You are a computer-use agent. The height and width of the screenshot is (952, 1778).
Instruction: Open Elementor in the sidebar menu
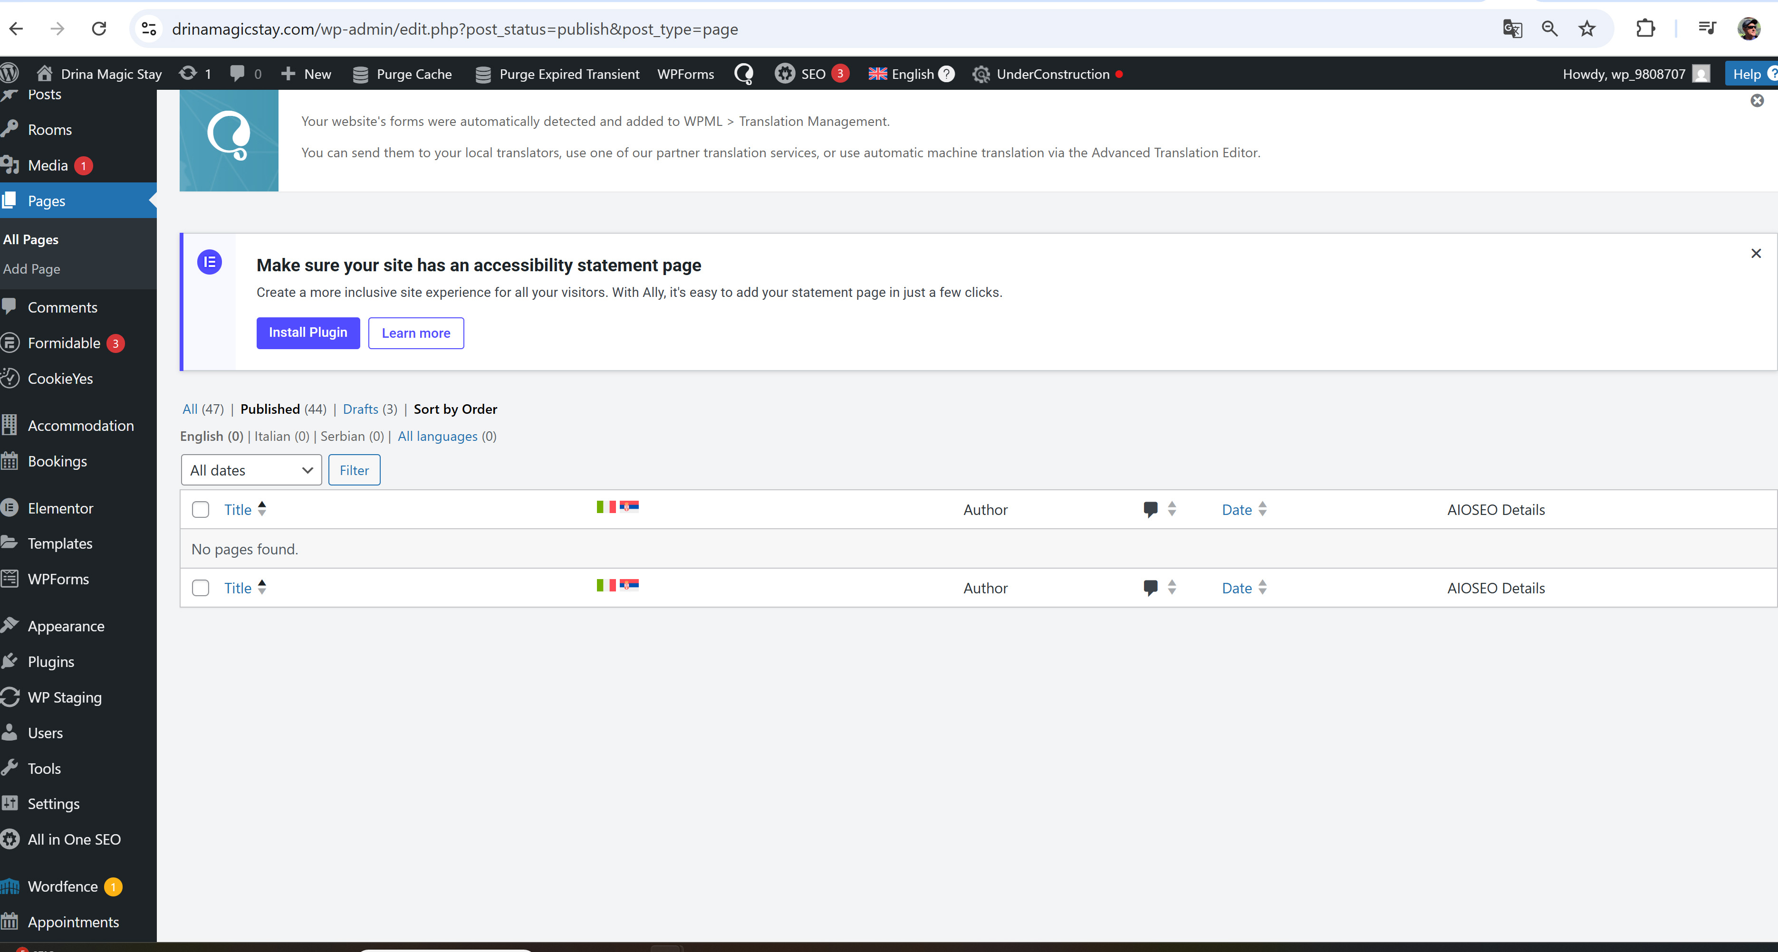click(x=60, y=508)
